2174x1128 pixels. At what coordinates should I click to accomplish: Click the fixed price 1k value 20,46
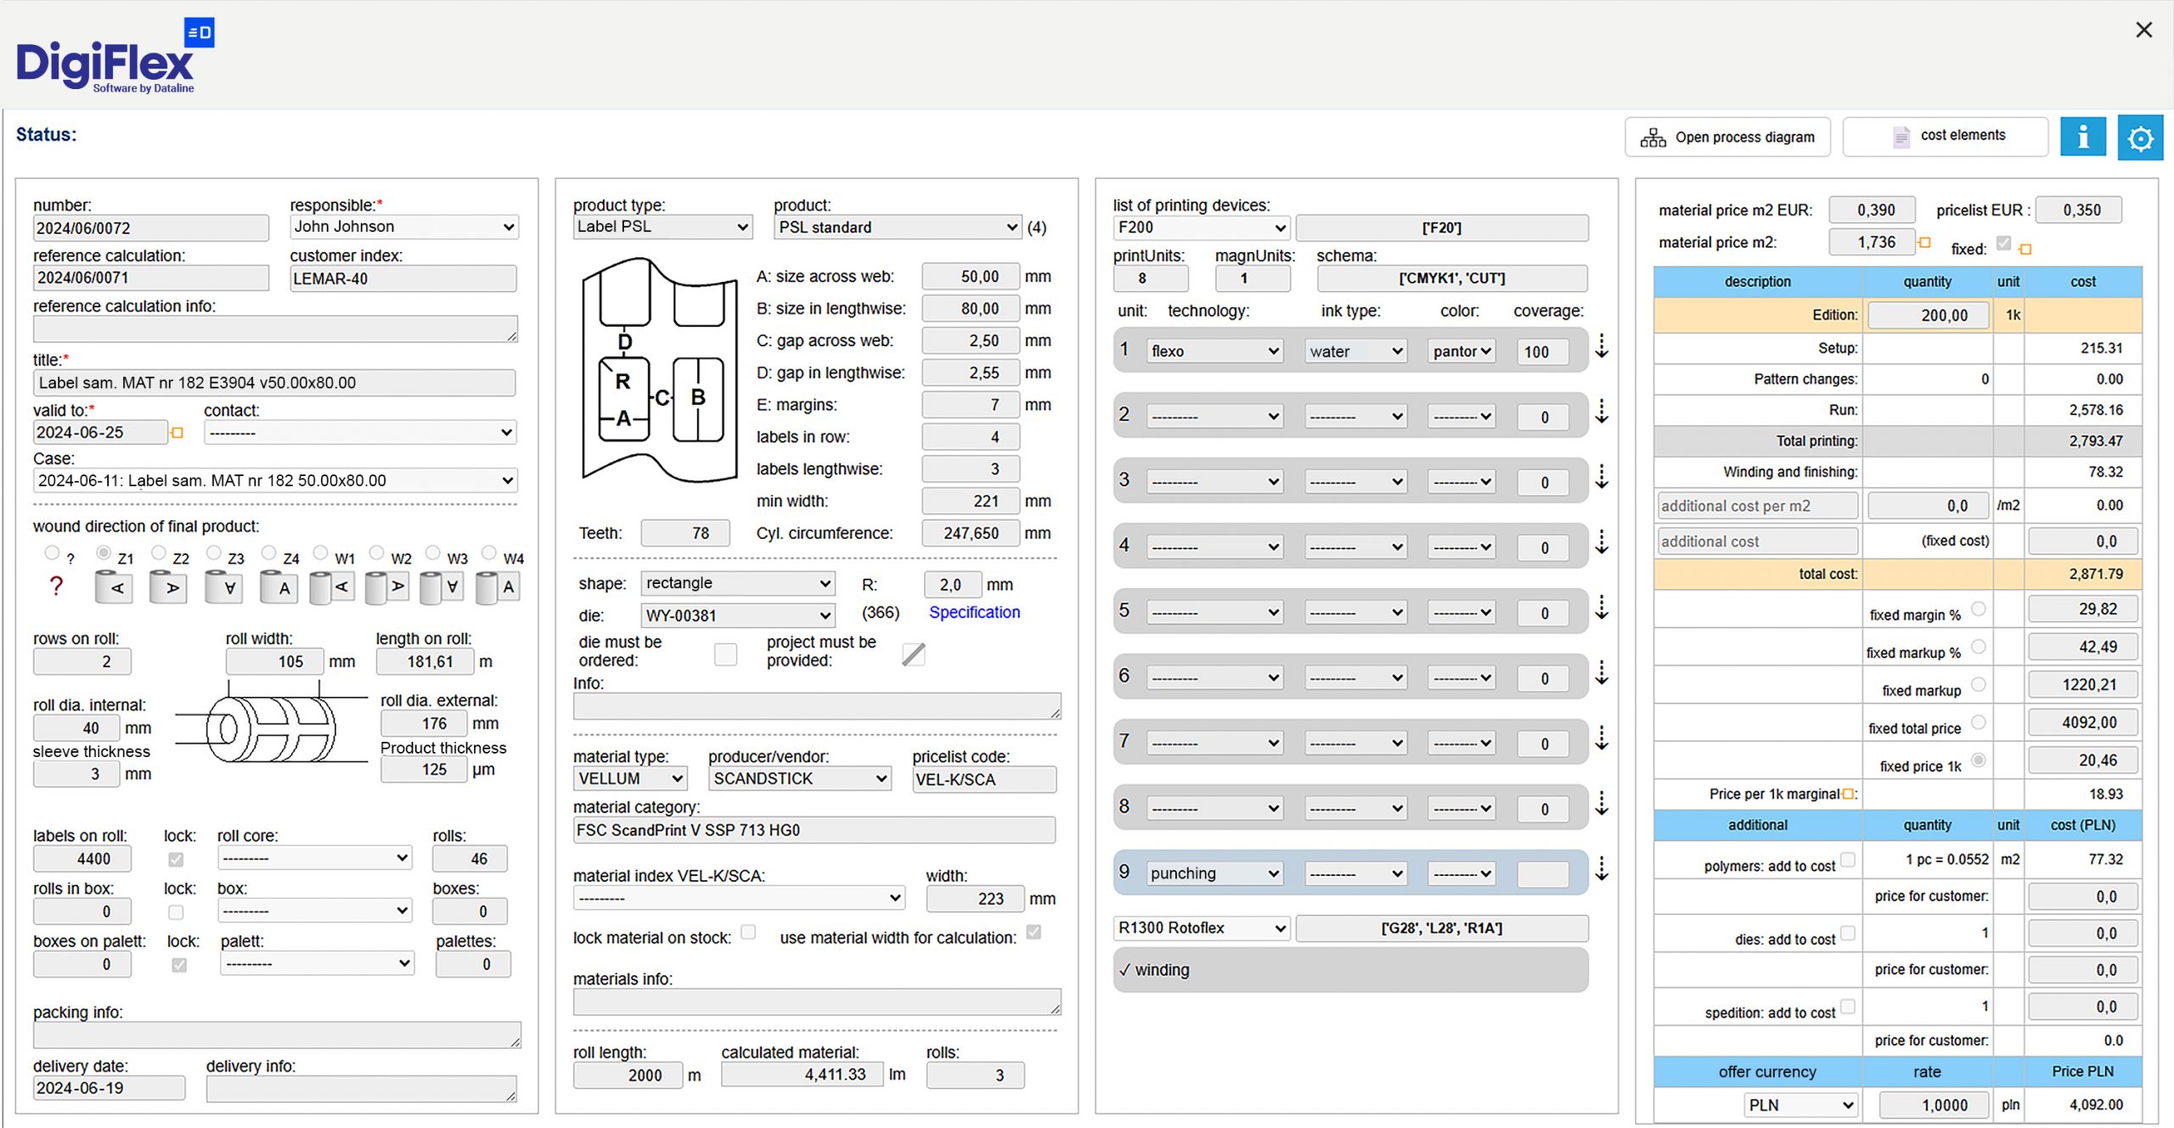pyautogui.click(x=2082, y=760)
